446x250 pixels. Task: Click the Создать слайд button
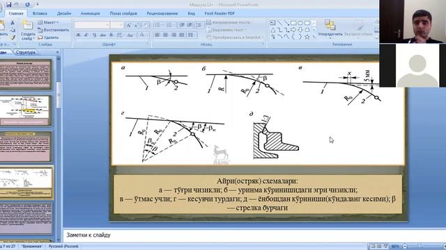click(x=28, y=31)
